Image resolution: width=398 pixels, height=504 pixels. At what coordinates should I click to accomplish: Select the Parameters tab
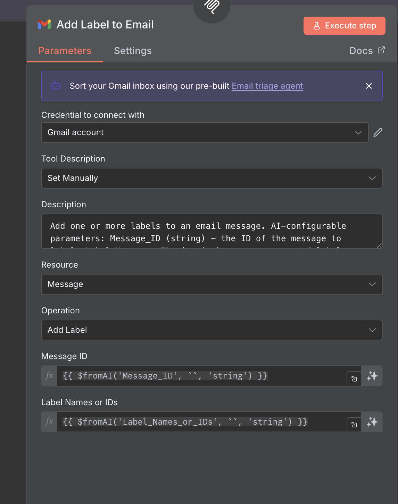(x=65, y=51)
